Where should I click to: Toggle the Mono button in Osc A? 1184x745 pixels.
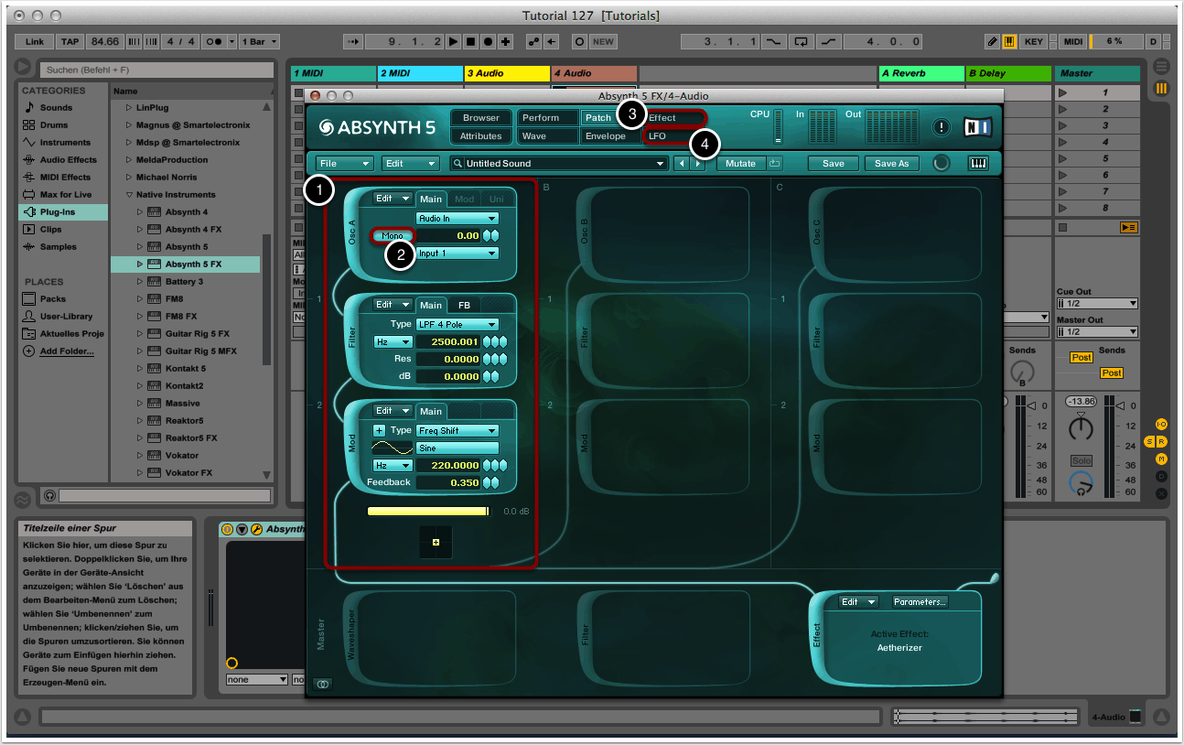pos(392,236)
